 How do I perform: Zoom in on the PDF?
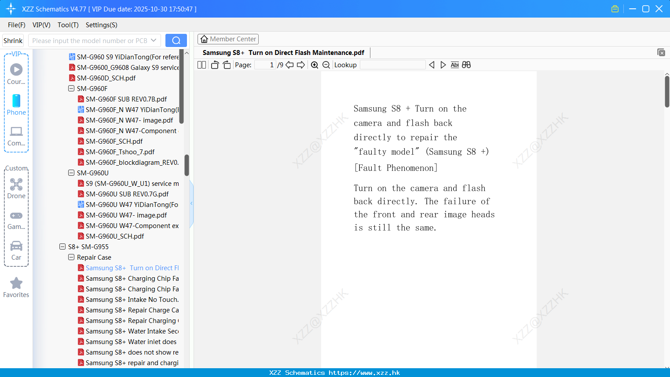pyautogui.click(x=315, y=65)
